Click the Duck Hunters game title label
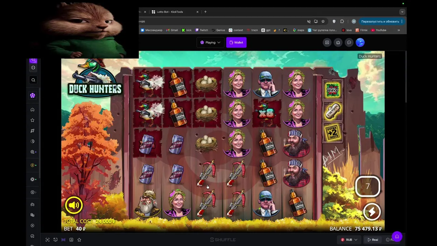This screenshot has width=437, height=246. tap(369, 56)
